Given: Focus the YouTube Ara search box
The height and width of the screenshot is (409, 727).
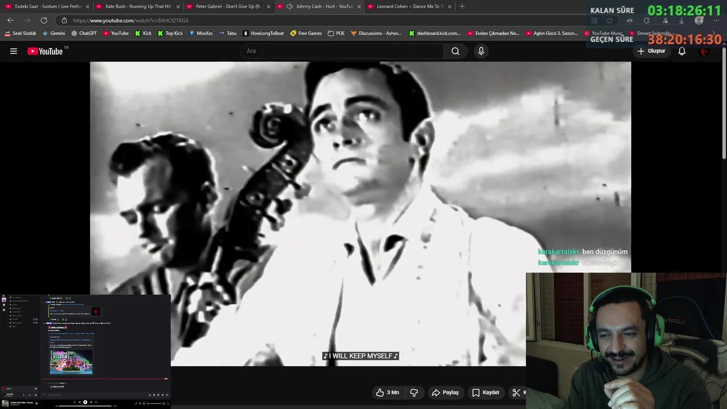Looking at the screenshot, I should tap(342, 51).
